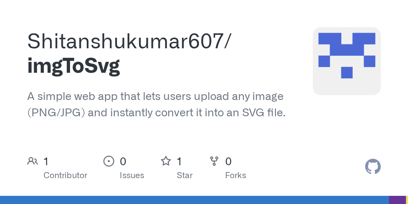Select the Forks label

[x=236, y=175]
